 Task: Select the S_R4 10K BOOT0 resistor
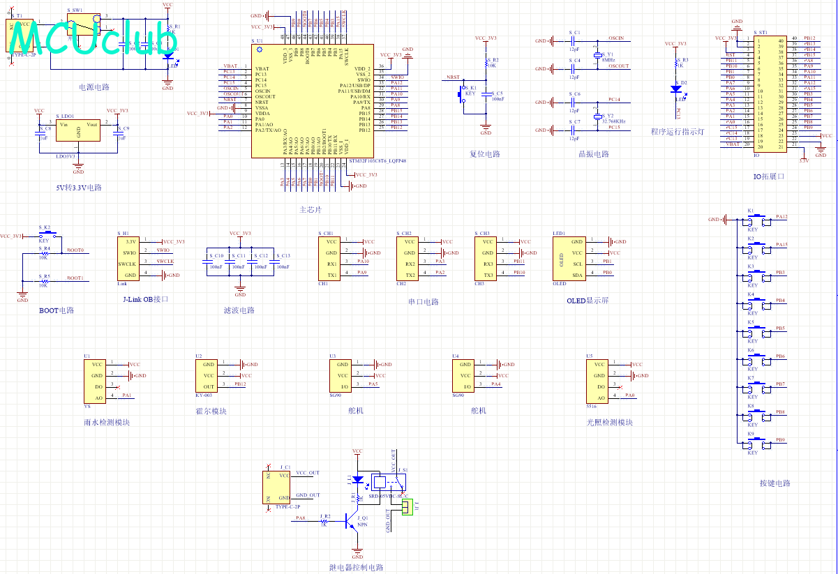pyautogui.click(x=46, y=253)
